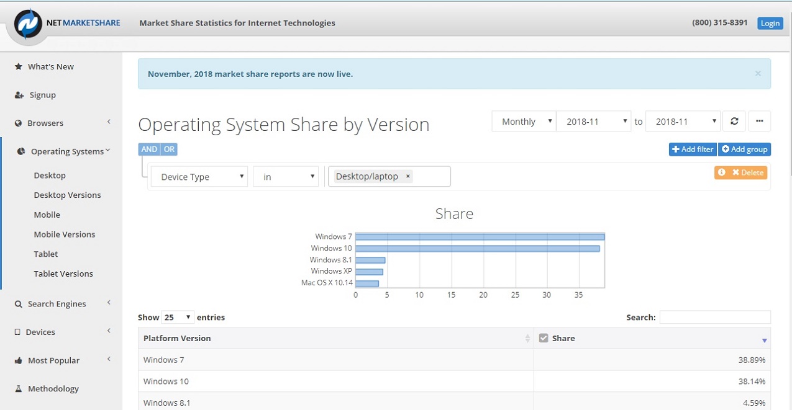Click the NetMarketShare logo icon

29,24
